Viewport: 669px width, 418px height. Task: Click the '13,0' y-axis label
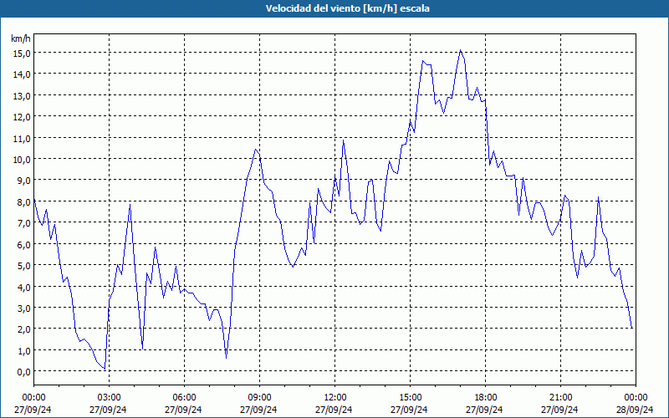point(22,95)
